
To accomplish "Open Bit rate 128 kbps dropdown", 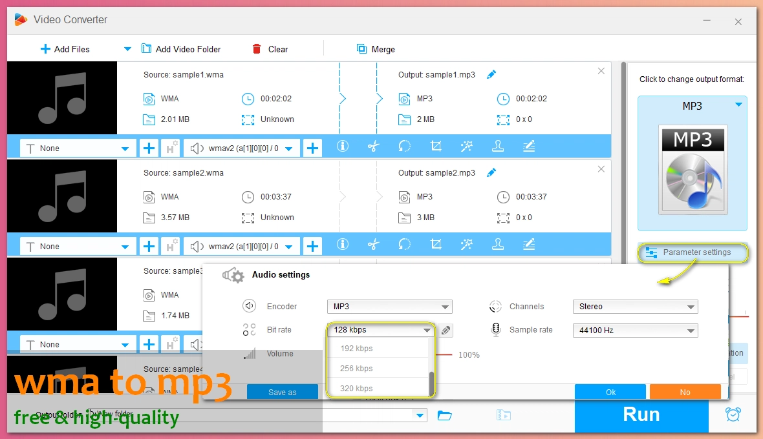I will [x=380, y=330].
